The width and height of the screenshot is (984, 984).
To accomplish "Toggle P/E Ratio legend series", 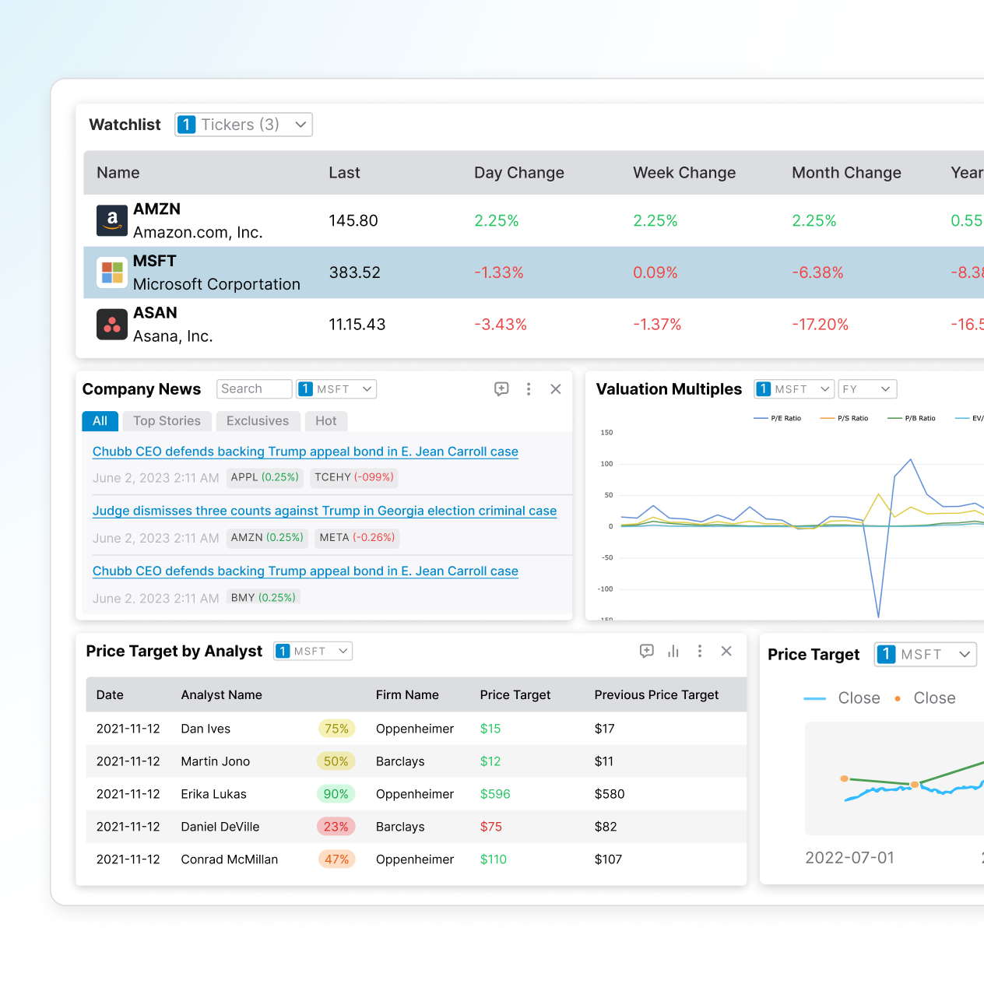I will (x=778, y=418).
